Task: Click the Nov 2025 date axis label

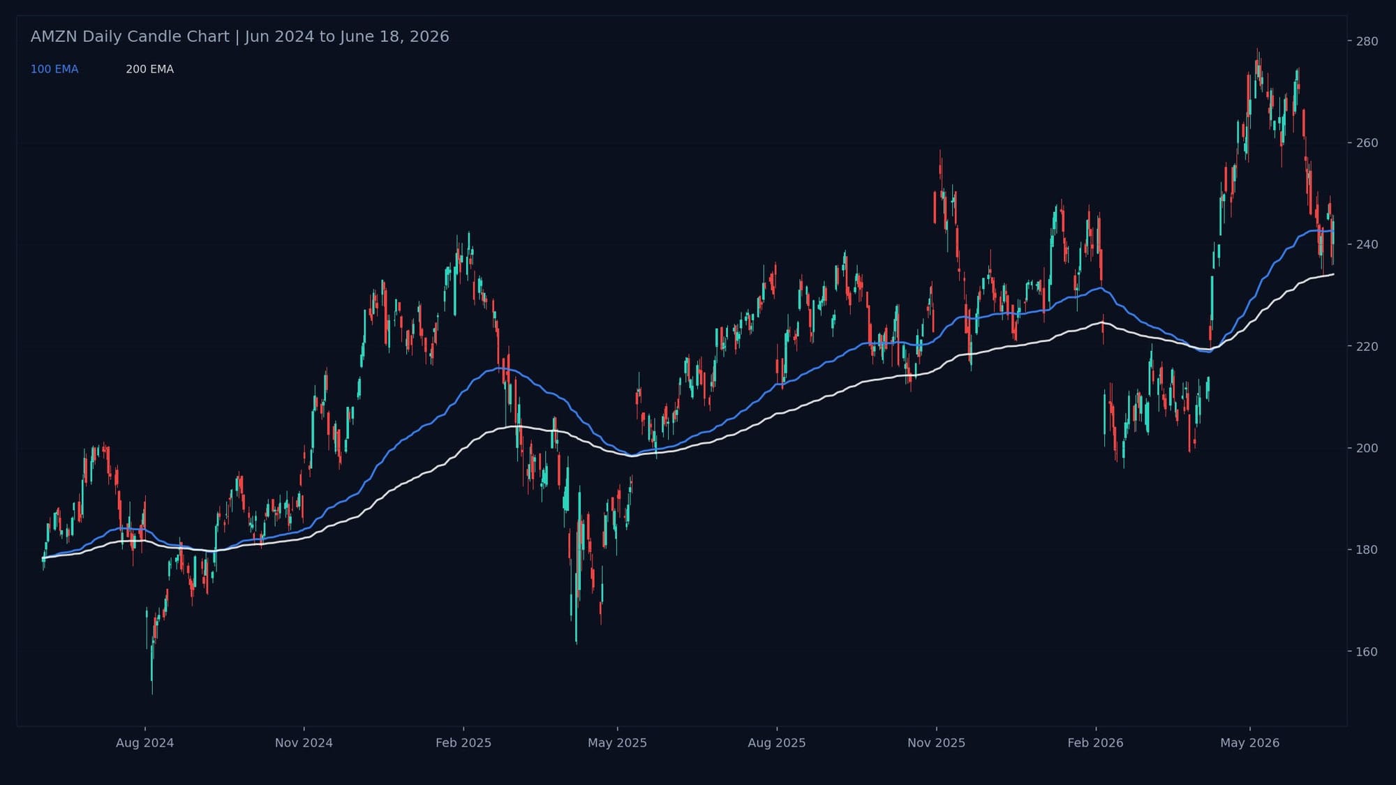Action: click(x=936, y=742)
